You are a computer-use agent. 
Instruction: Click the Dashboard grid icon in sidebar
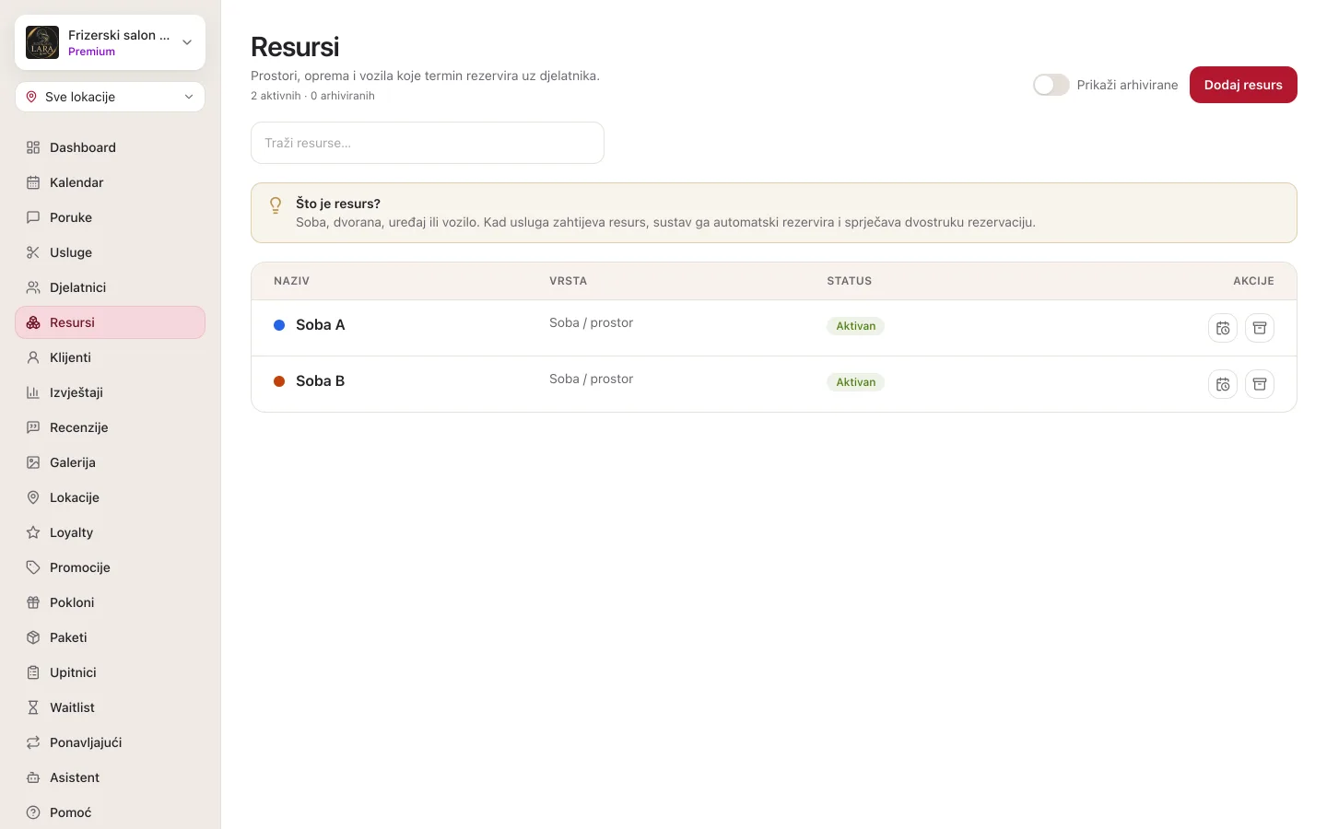[33, 147]
